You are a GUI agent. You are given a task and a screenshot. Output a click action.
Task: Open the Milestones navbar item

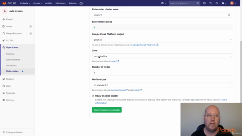(60, 3)
